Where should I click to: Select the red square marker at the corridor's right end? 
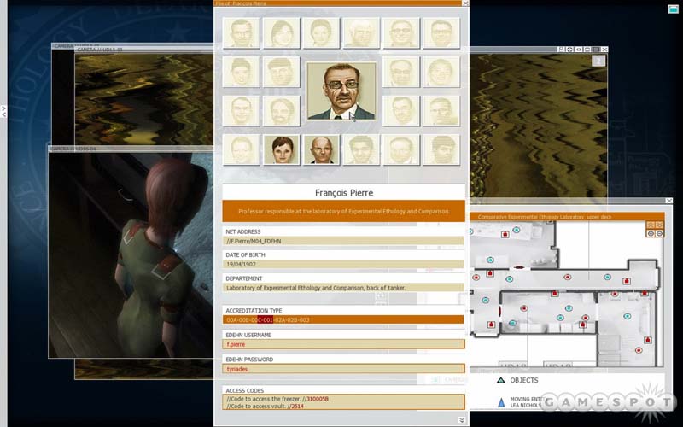click(627, 281)
